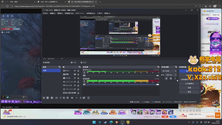The height and width of the screenshot is (125, 222).
Task: Switch to first browser tab 斗鱼-搜索
Action: click(x=21, y=2)
